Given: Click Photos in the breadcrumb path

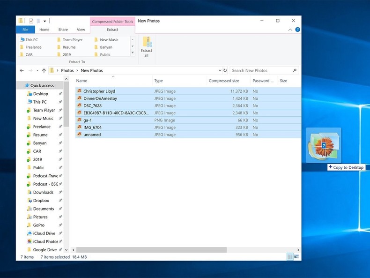Looking at the screenshot, I should coord(67,70).
